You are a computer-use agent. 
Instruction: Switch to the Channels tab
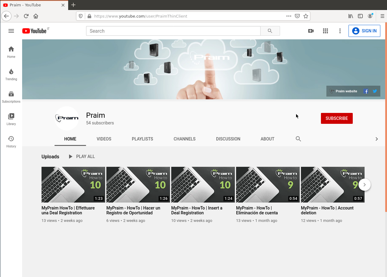point(185,139)
